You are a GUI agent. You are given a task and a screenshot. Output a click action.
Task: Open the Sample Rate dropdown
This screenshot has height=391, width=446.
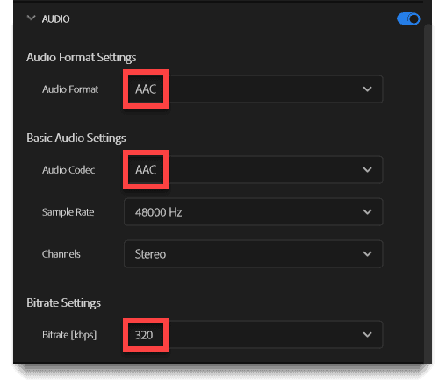point(254,212)
